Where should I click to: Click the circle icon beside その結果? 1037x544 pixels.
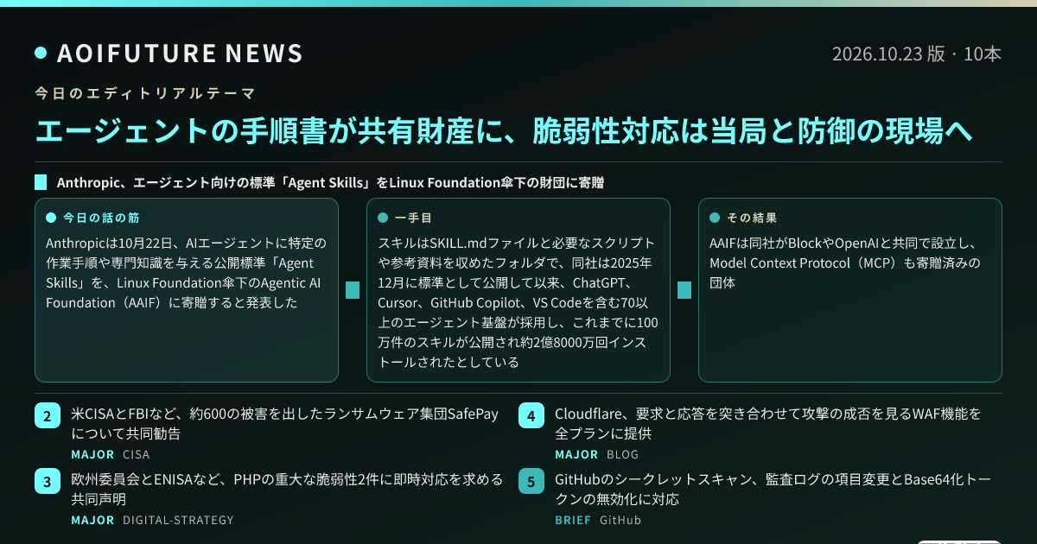coord(715,218)
